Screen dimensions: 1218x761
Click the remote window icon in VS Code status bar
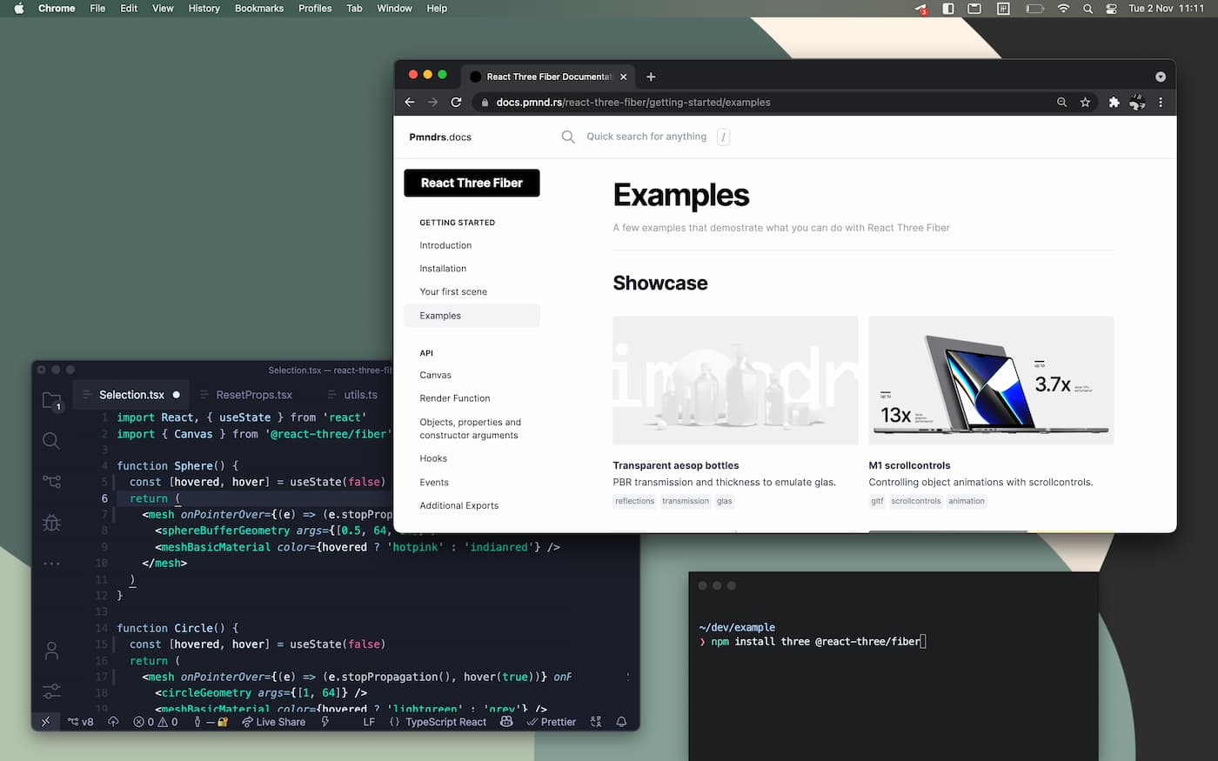45,722
